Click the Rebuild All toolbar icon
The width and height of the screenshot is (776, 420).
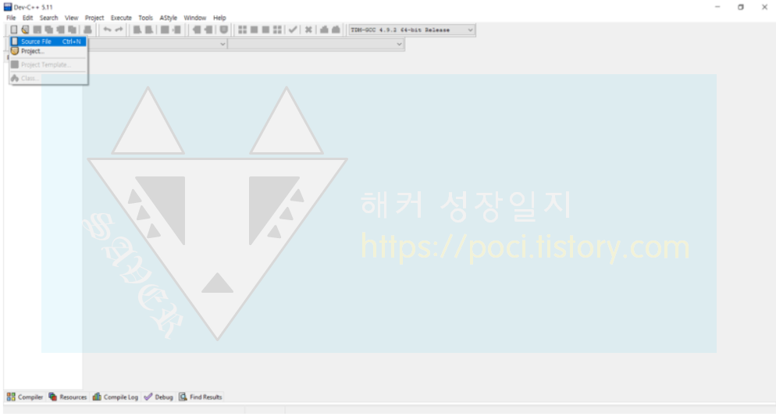278,30
